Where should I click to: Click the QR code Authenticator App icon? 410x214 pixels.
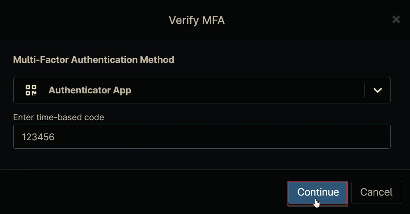(x=31, y=90)
